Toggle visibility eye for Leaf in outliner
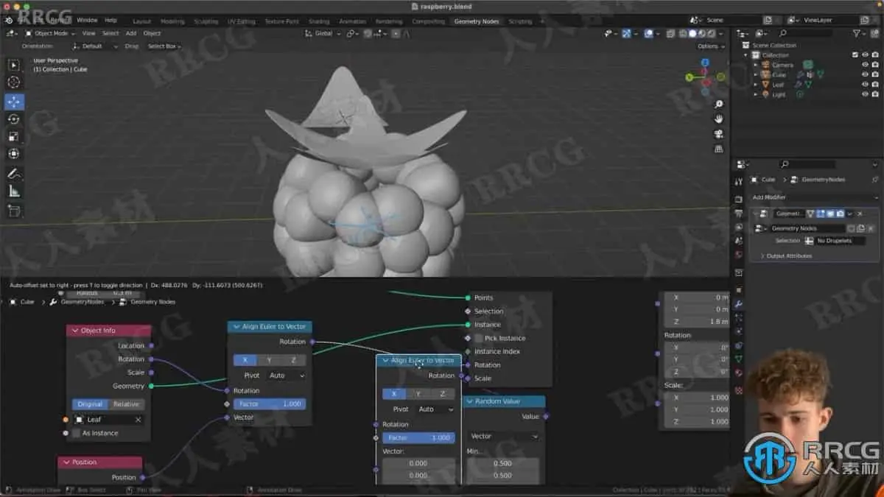The width and height of the screenshot is (884, 497). [x=865, y=85]
